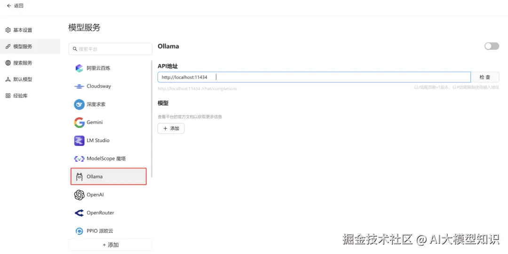This screenshot has height=254, width=508.
Task: Open 搜索服务 in the sidebar
Action: 30,63
